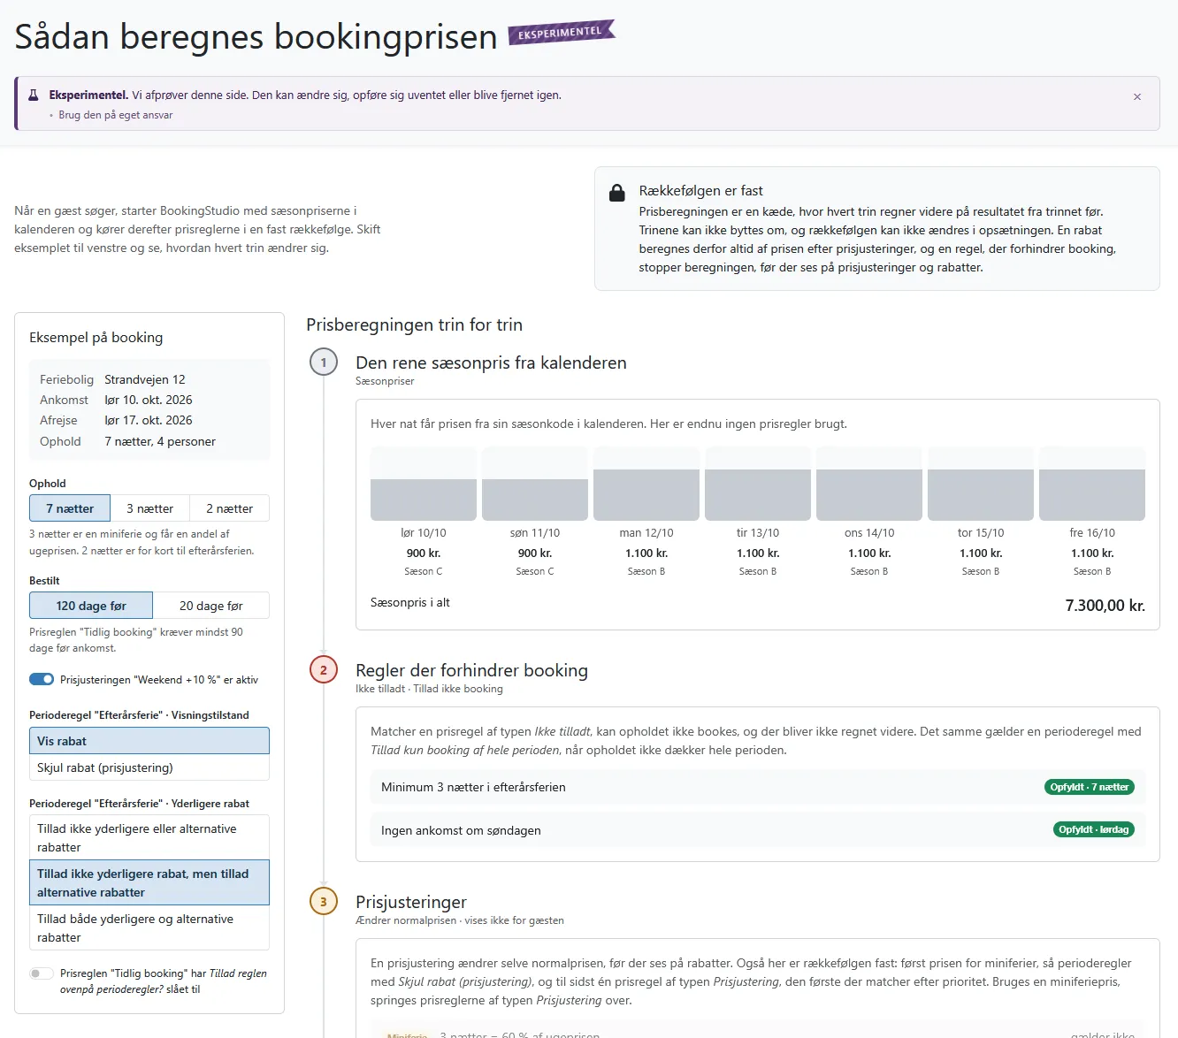The image size is (1178, 1038).
Task: Click the Ingen ankomst om søndagen row
Action: (758, 830)
